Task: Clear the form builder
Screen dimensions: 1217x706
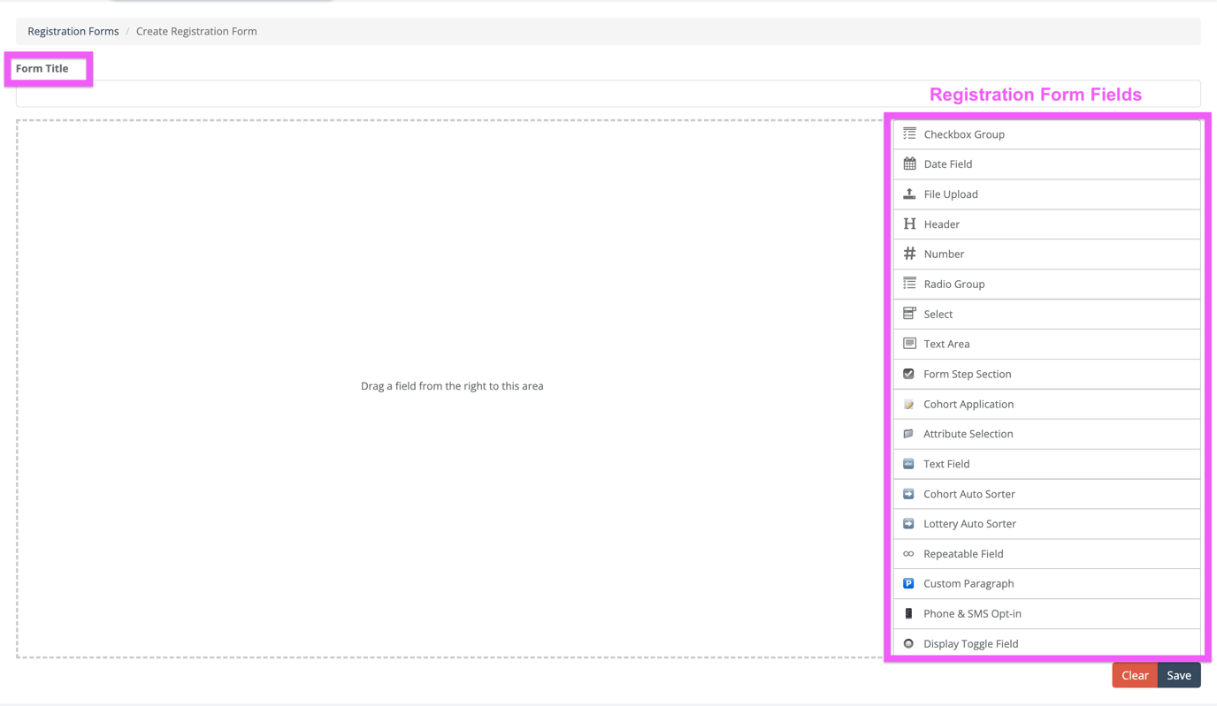Action: coord(1135,674)
